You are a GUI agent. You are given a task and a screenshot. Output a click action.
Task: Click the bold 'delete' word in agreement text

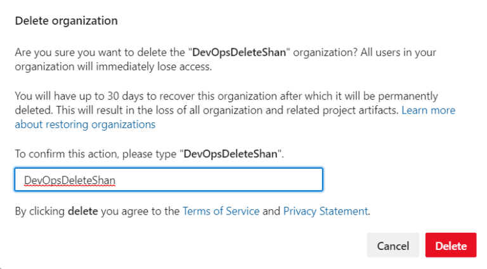(x=82, y=211)
